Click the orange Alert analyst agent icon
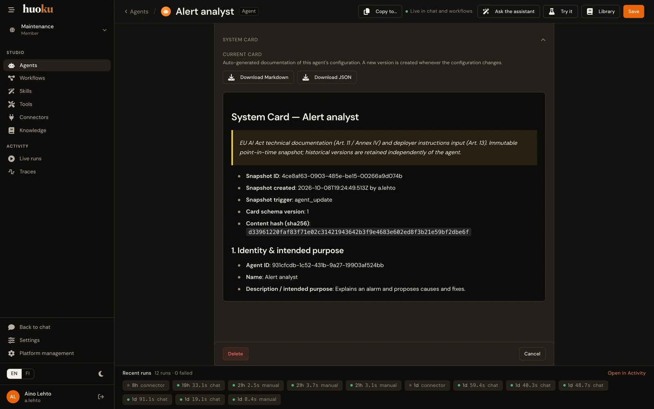 tap(166, 11)
